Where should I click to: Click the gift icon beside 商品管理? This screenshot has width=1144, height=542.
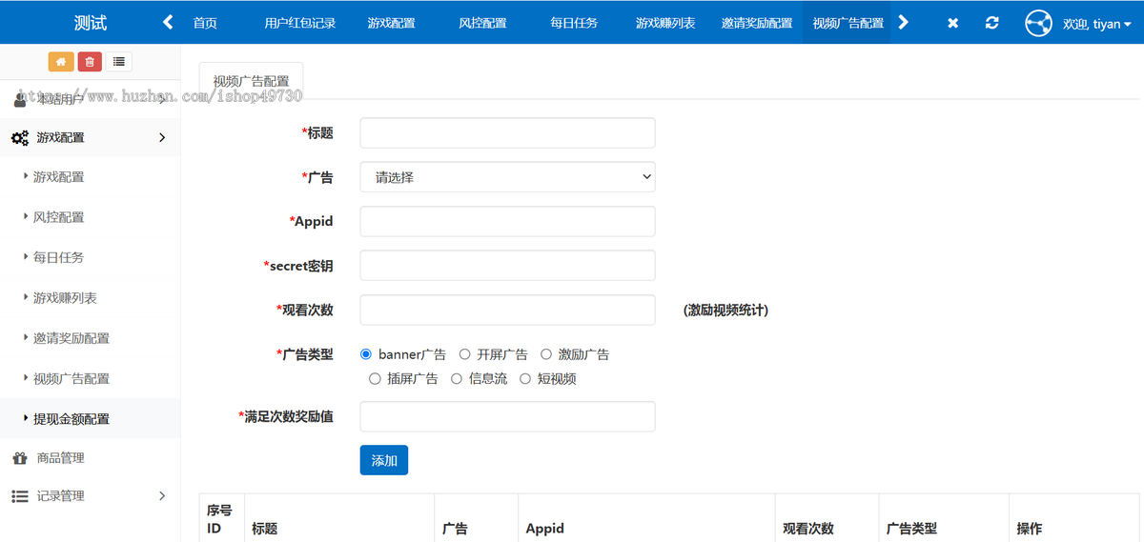pyautogui.click(x=20, y=458)
